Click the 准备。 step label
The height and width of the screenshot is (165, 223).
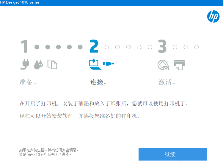pos(28,82)
